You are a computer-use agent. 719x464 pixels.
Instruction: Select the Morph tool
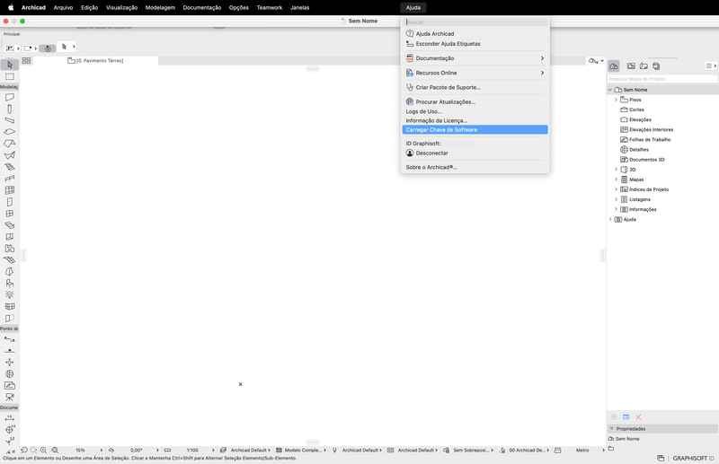click(x=10, y=272)
